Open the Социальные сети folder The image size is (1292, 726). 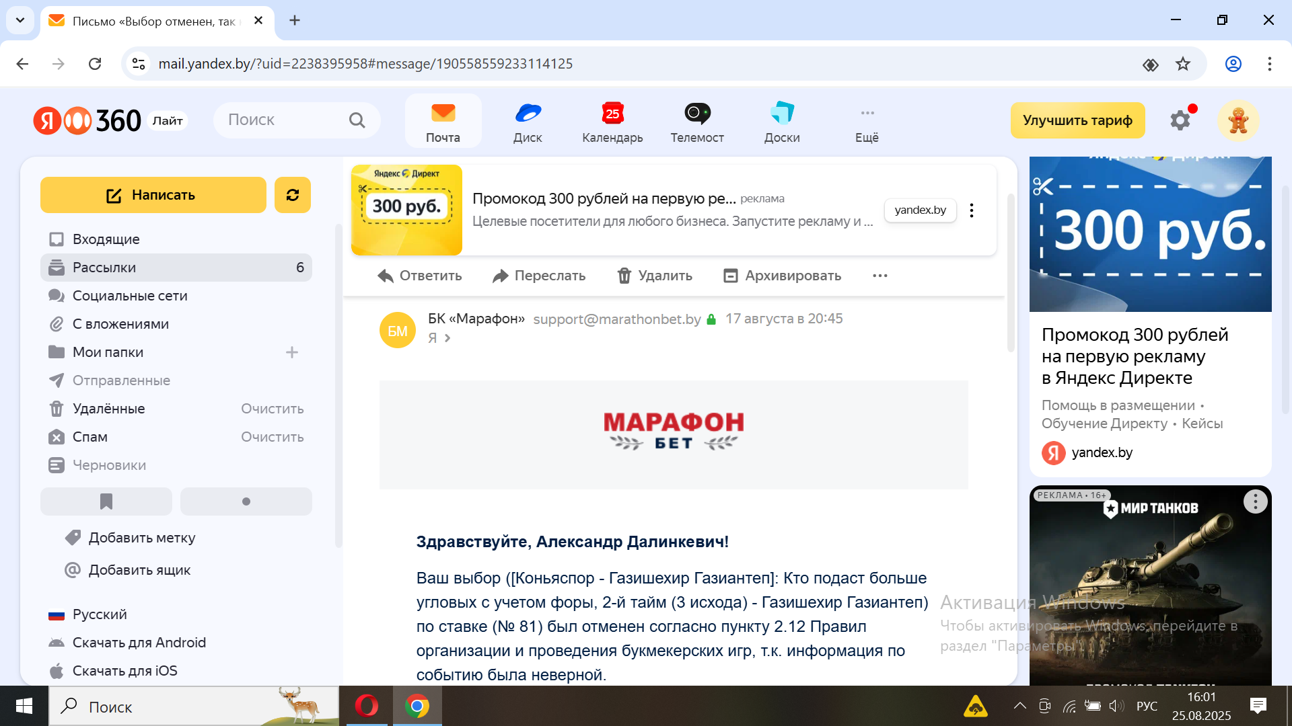tap(176, 296)
